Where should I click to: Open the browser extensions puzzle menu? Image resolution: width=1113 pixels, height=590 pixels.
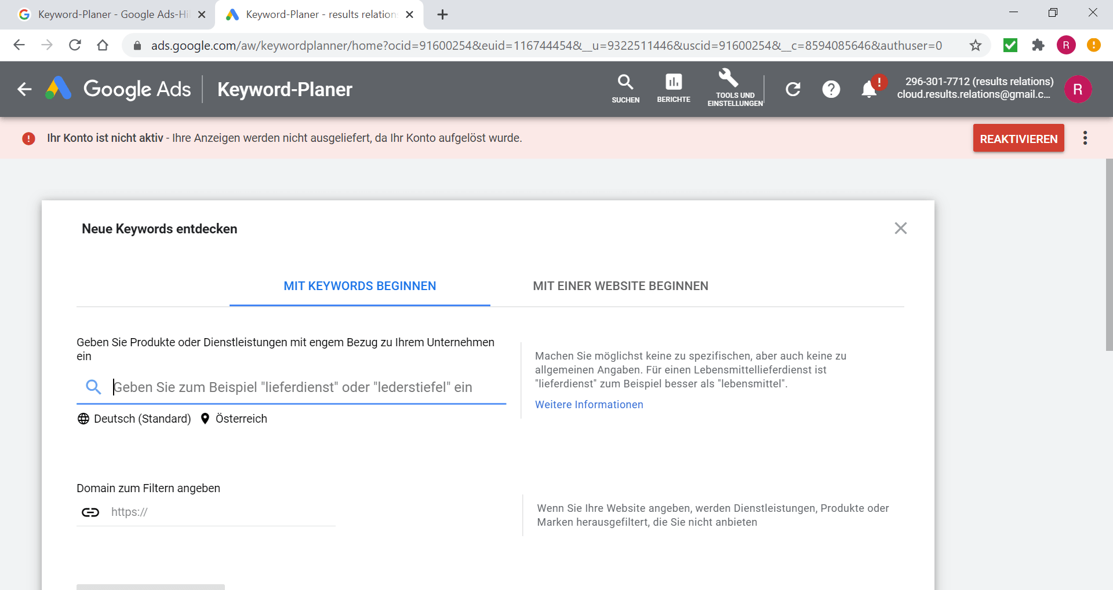click(1038, 45)
